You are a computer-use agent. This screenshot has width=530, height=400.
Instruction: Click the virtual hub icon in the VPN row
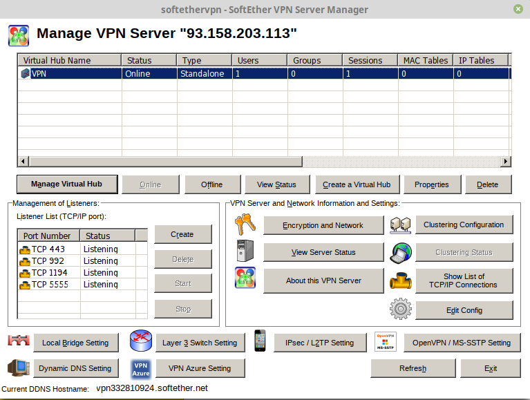click(26, 74)
